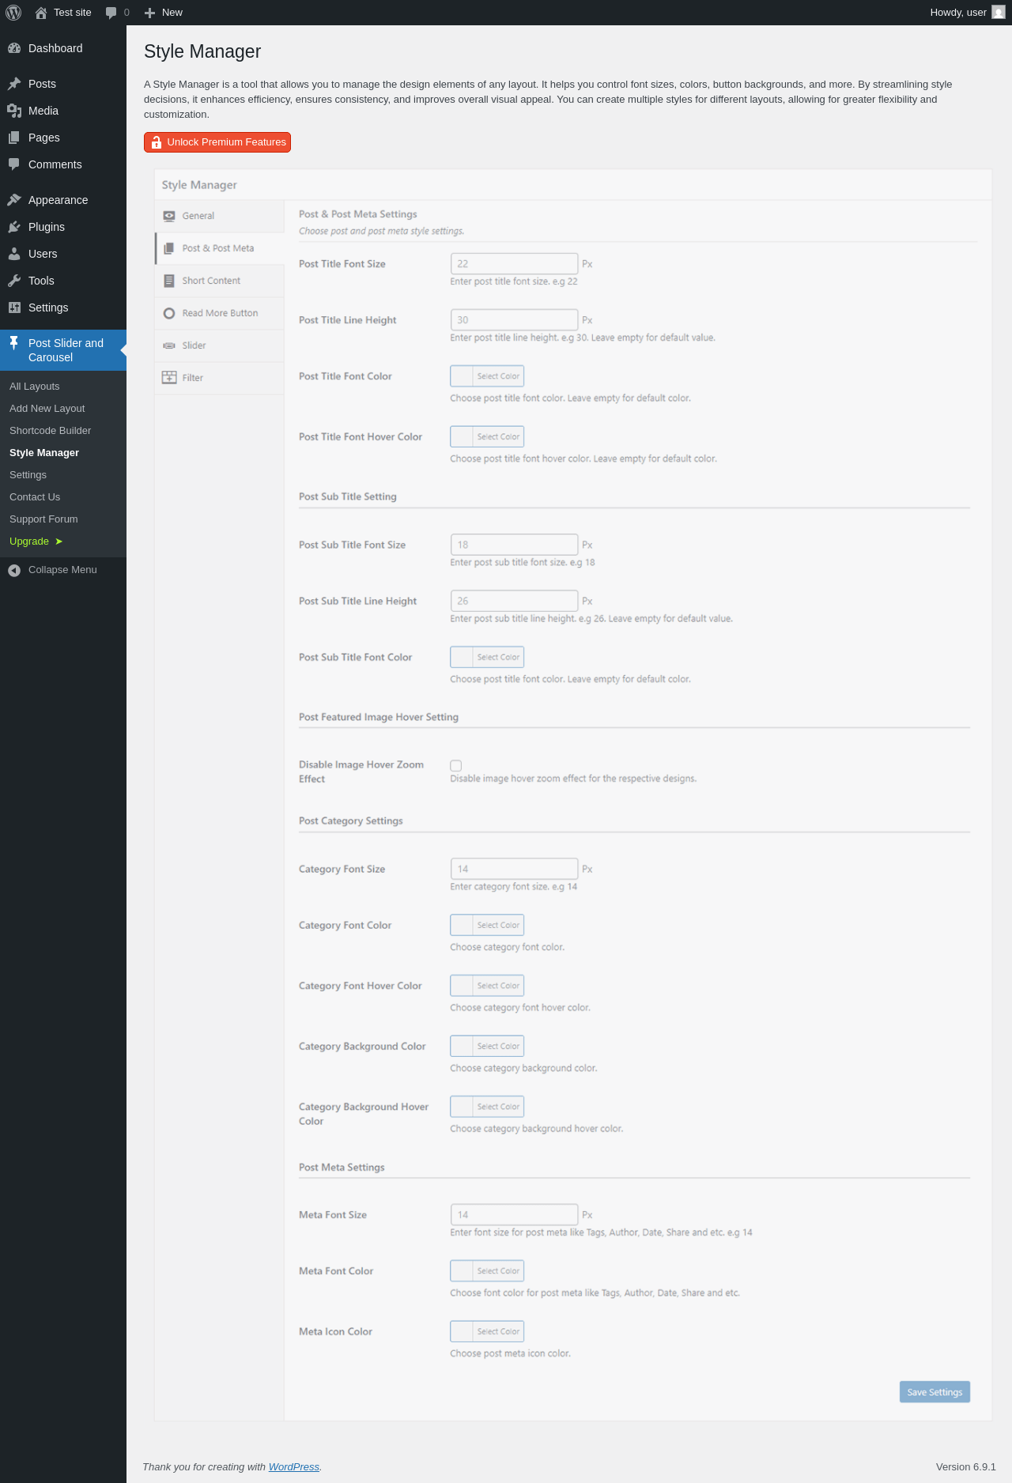
Task: Click the Short Content tab icon
Action: (169, 281)
